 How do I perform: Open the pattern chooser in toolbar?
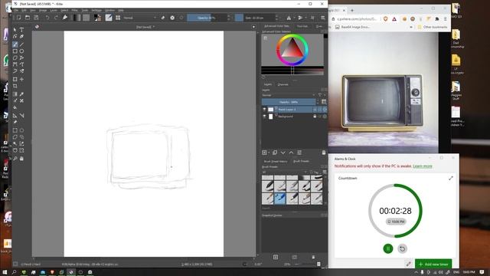(x=87, y=18)
